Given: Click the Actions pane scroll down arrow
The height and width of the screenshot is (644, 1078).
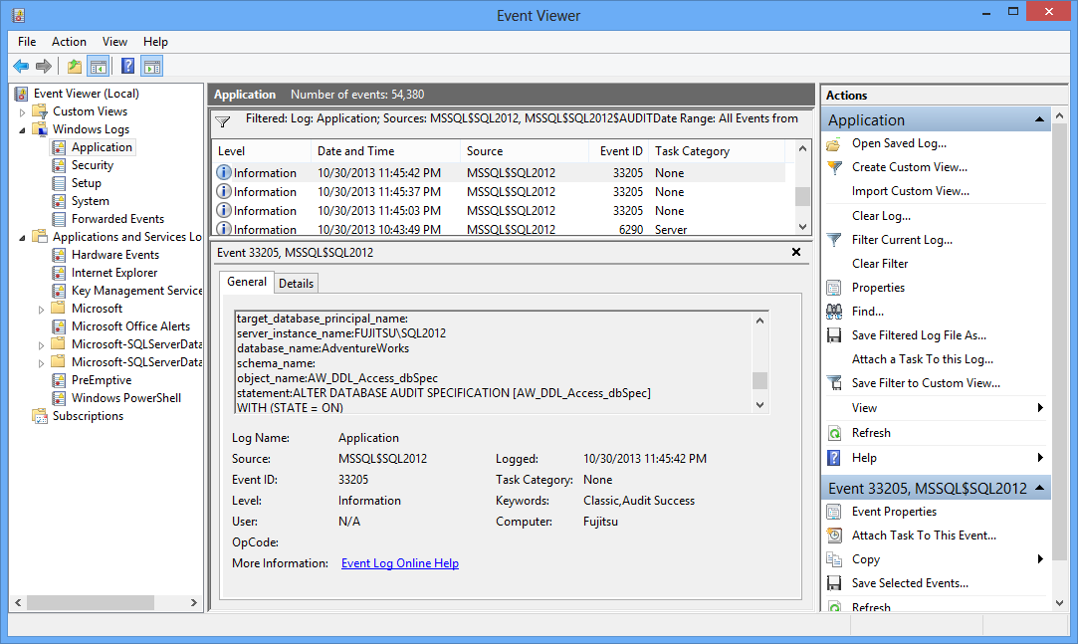Looking at the screenshot, I should point(1059,603).
